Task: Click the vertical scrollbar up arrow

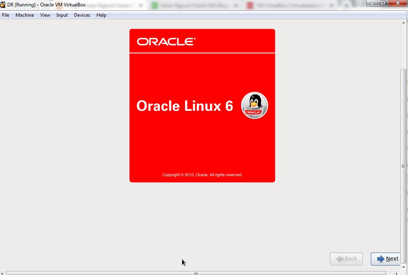Action: pyautogui.click(x=404, y=23)
